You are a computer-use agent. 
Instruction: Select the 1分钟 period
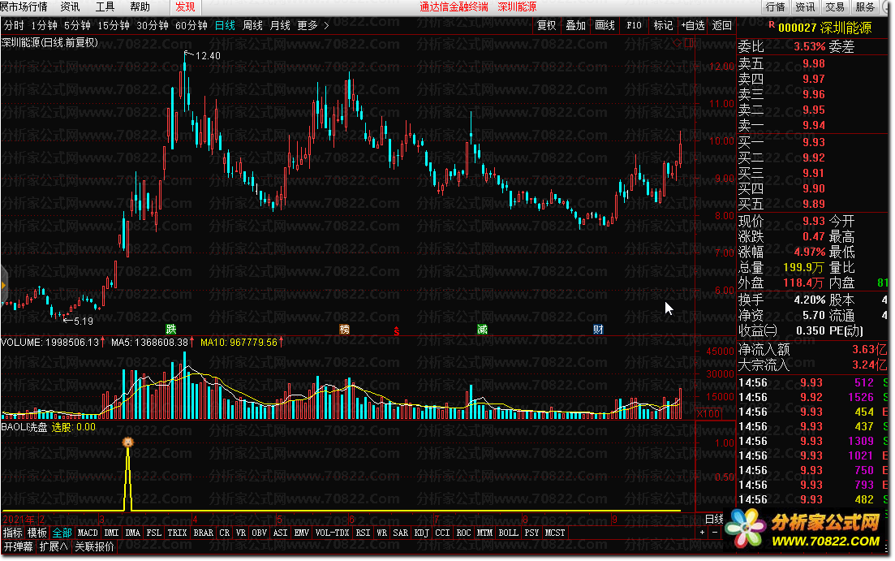coord(45,26)
